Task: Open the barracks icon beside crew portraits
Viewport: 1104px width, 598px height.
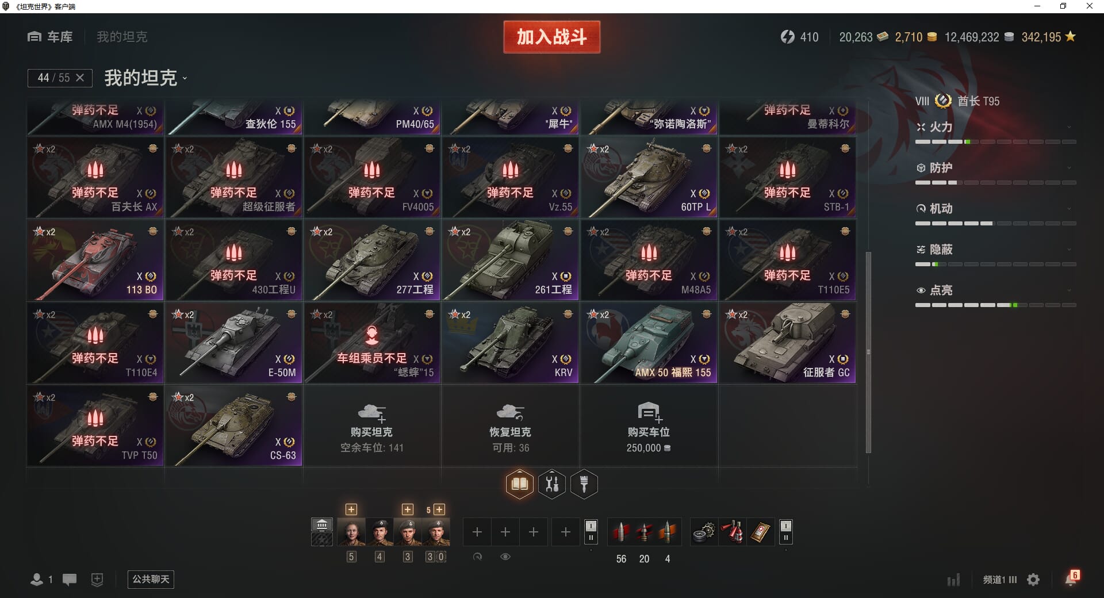Action: pos(322,524)
